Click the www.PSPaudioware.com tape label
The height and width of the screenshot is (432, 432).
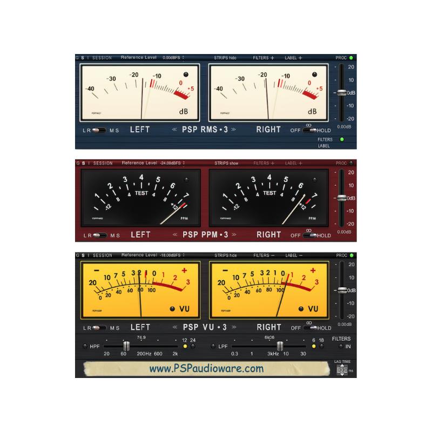coord(207,368)
